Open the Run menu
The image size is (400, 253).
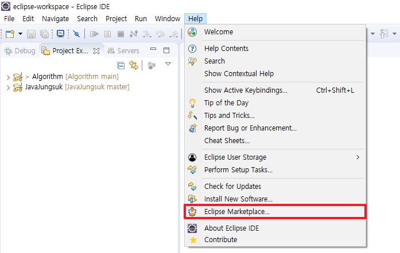coord(141,18)
